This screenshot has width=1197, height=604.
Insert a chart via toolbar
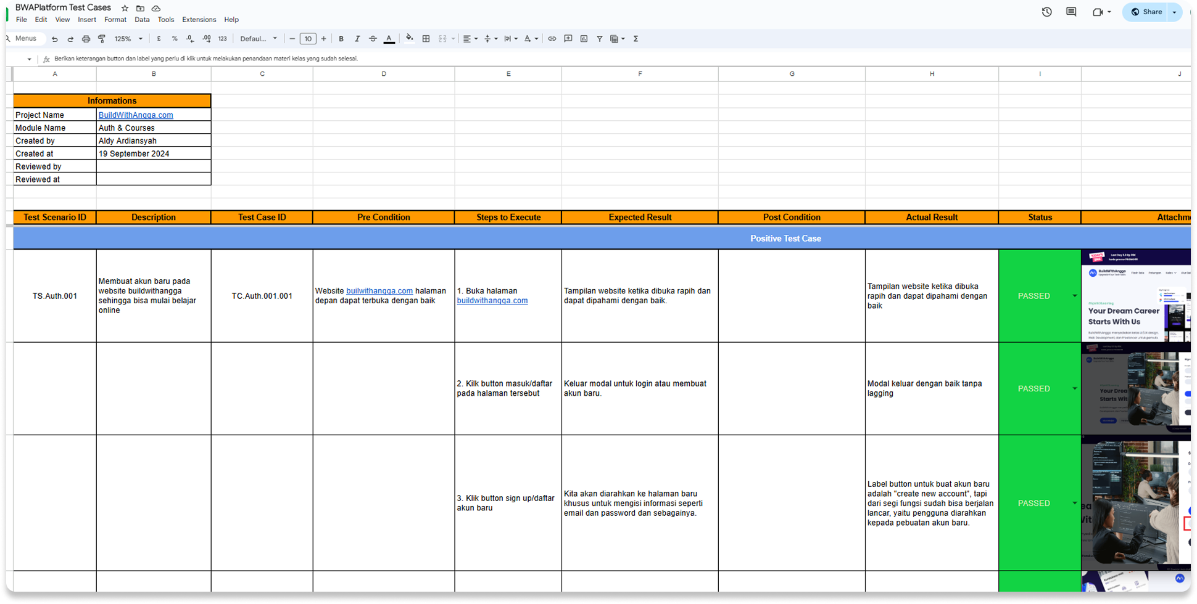pyautogui.click(x=584, y=39)
